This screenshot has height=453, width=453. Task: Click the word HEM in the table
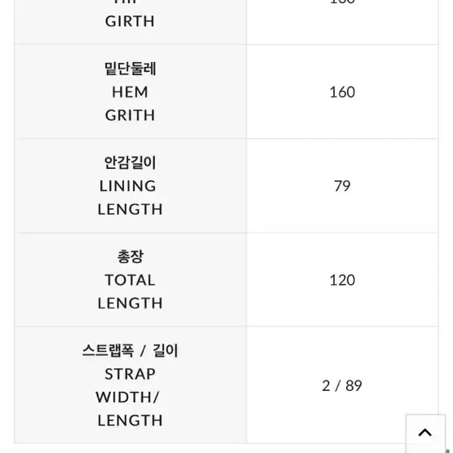click(x=130, y=92)
